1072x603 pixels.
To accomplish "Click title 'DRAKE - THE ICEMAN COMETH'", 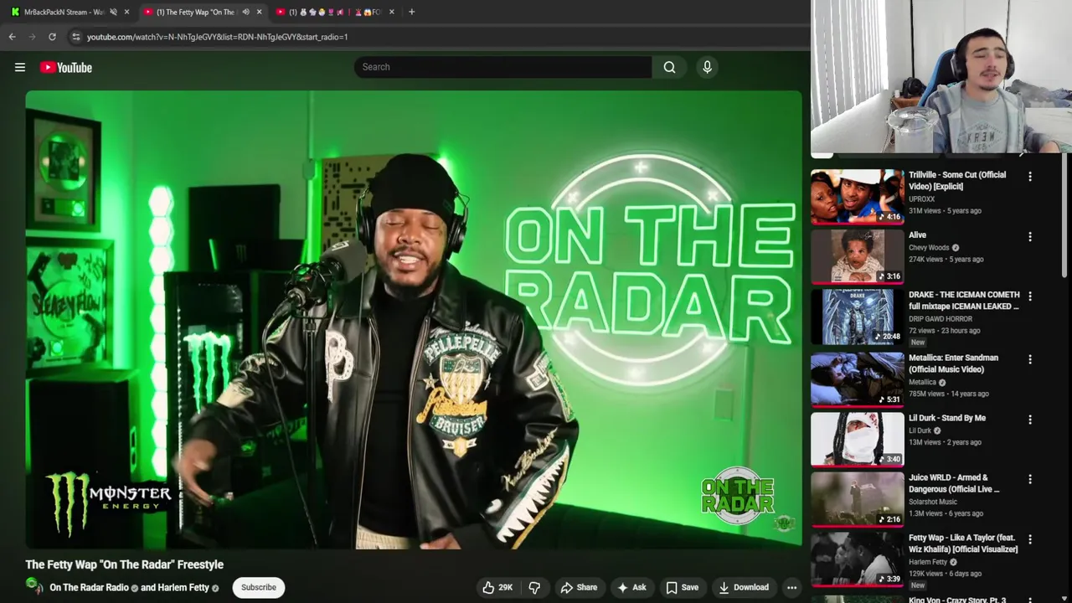I will coord(964,301).
